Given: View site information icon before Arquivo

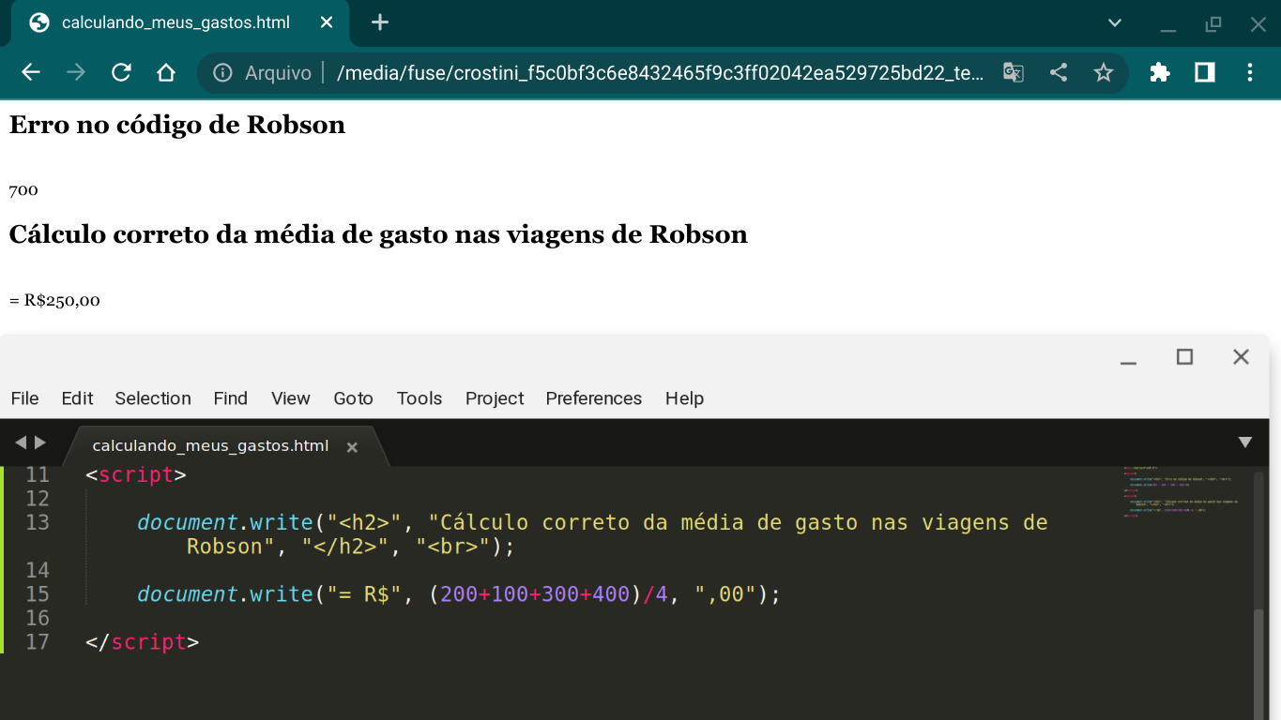Looking at the screenshot, I should 222,72.
